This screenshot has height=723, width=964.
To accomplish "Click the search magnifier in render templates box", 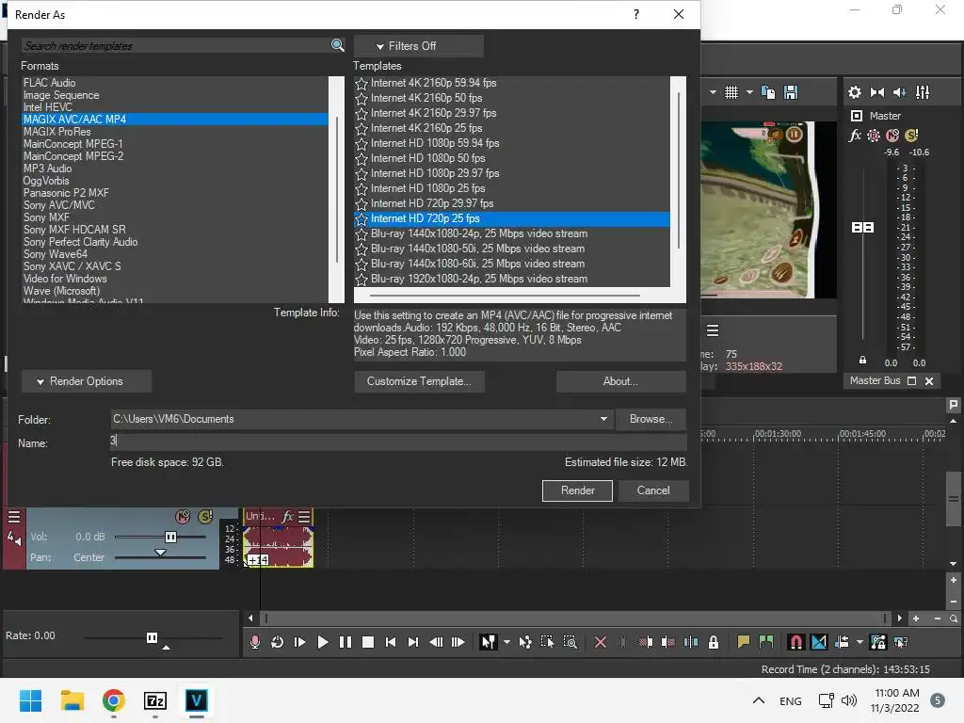I will [x=338, y=45].
